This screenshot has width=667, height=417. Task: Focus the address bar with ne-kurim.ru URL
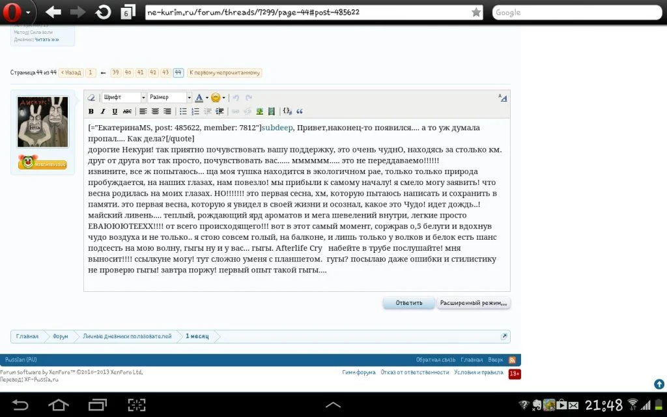point(313,12)
